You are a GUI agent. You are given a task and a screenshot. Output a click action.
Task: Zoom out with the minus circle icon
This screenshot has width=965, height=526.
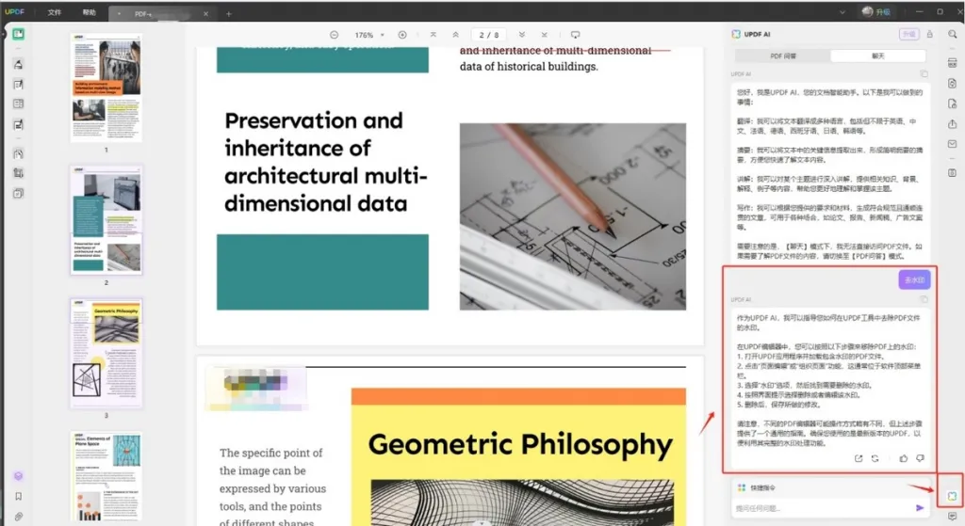coord(334,35)
